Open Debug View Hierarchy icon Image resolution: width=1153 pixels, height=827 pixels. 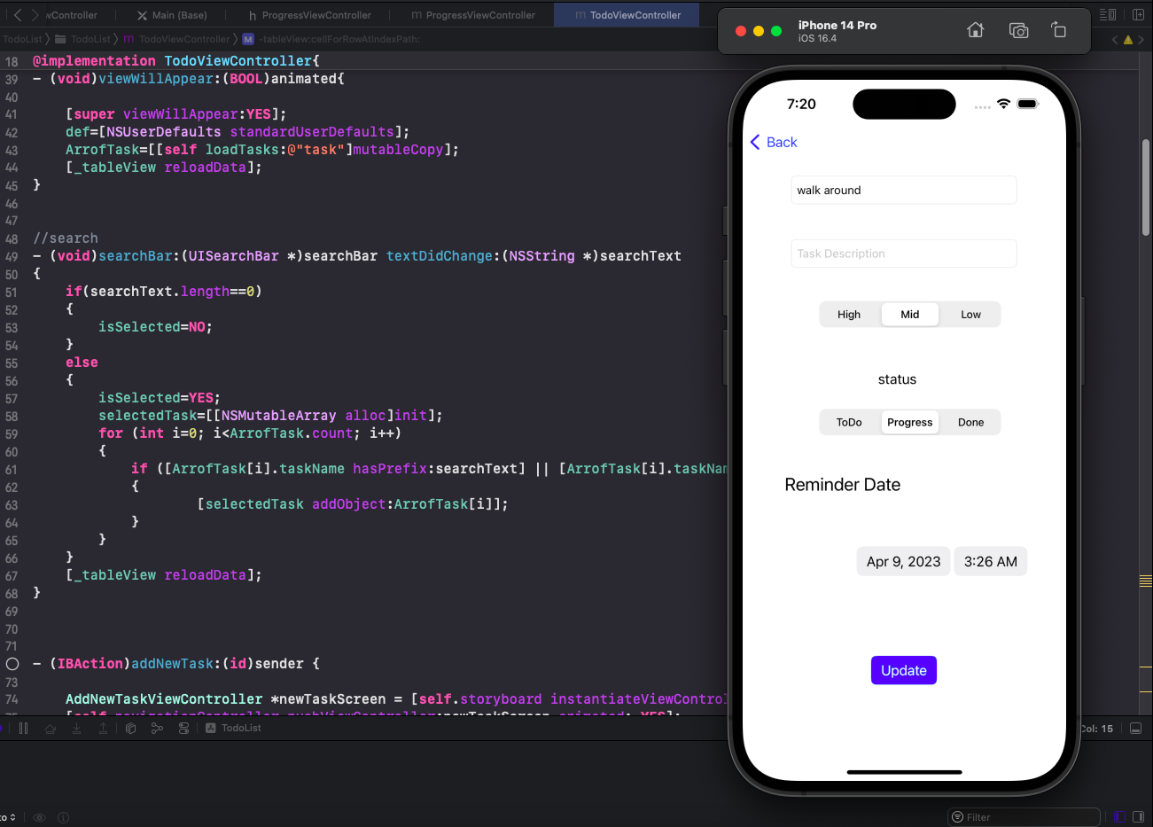click(130, 728)
